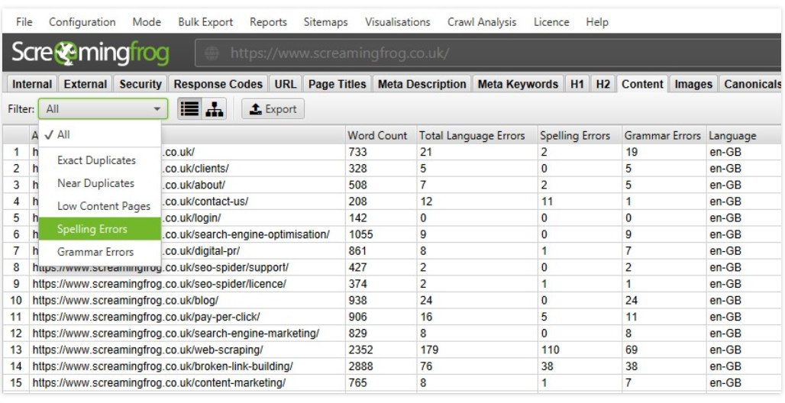Click total language errors value 76

[426, 366]
